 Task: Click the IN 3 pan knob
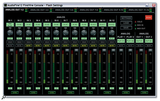click(x=29, y=33)
